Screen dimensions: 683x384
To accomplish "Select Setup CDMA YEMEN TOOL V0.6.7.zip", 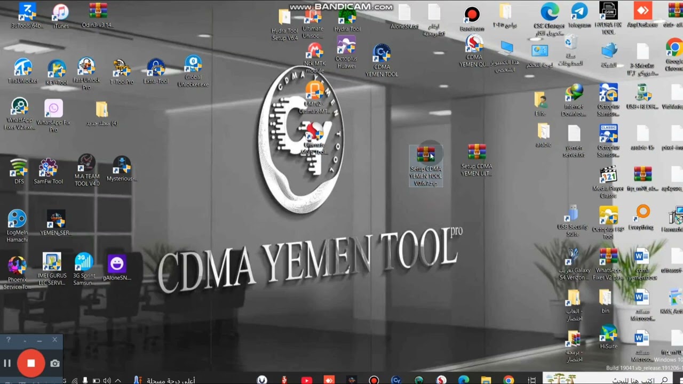I will point(426,166).
